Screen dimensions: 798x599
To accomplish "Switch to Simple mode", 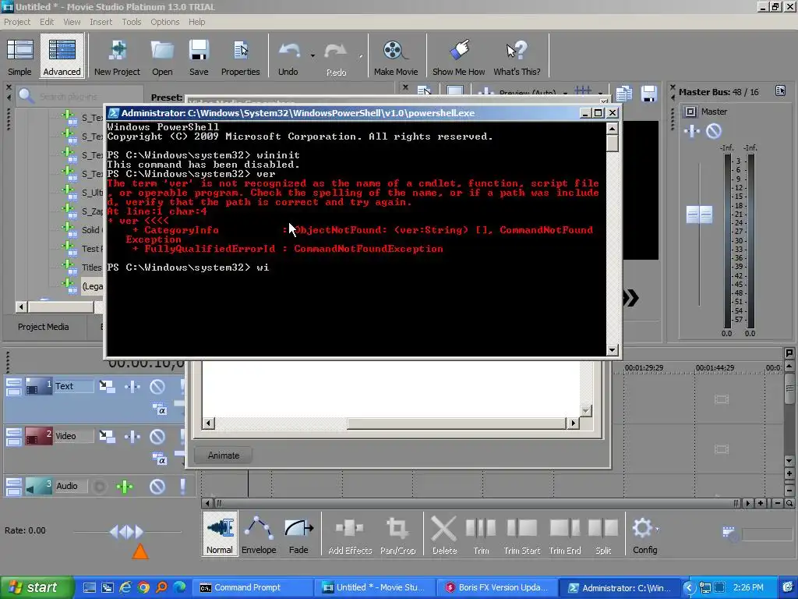I will point(19,56).
